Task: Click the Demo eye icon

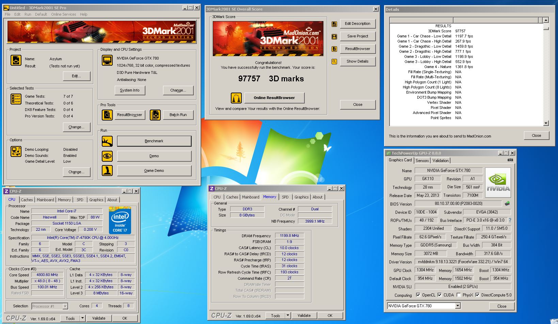Action: pyautogui.click(x=107, y=156)
